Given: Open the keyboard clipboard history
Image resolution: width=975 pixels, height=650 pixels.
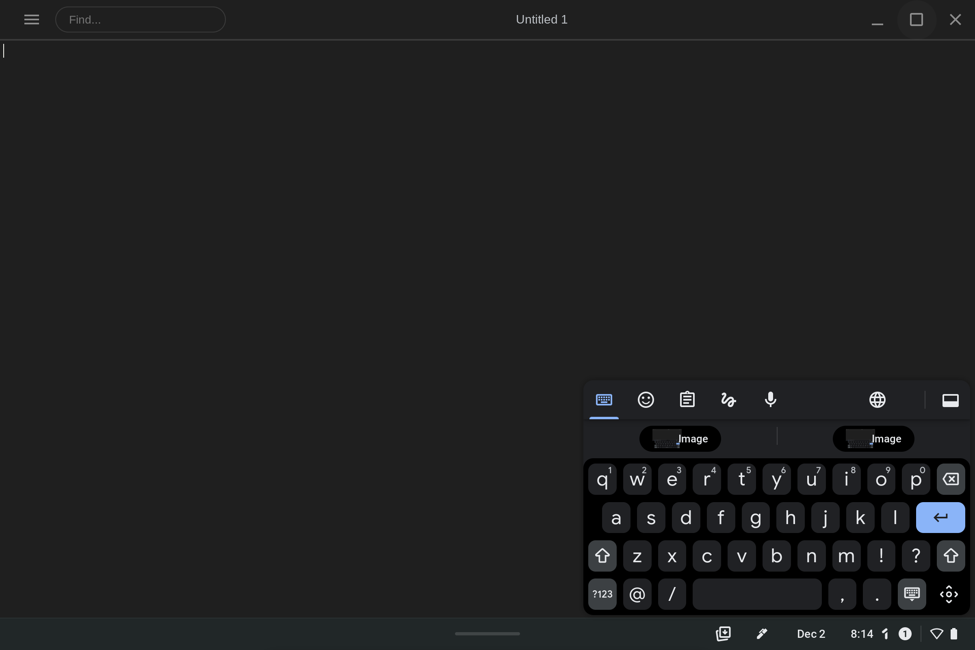Looking at the screenshot, I should click(687, 400).
